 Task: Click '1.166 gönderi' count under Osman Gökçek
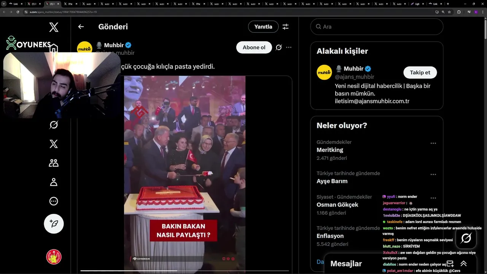pos(331,213)
